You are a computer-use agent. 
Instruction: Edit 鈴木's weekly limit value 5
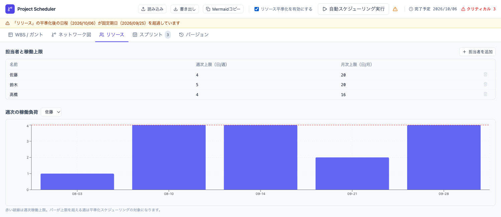[197, 85]
